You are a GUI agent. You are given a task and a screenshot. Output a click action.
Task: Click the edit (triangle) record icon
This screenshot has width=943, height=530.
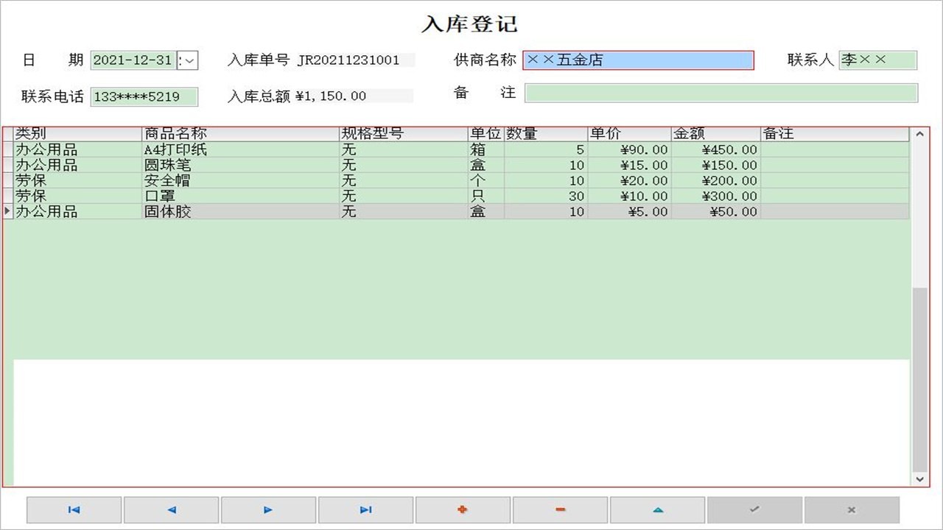657,509
